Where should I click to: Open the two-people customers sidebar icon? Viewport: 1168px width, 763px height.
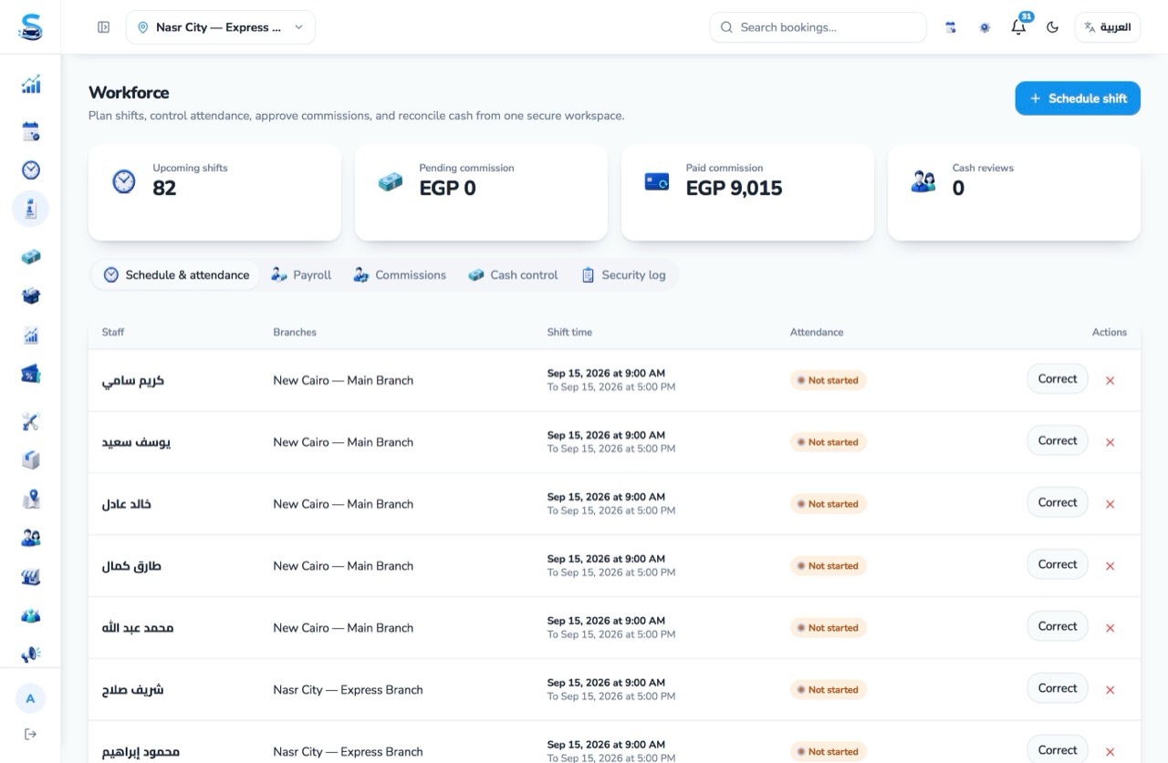tap(31, 538)
